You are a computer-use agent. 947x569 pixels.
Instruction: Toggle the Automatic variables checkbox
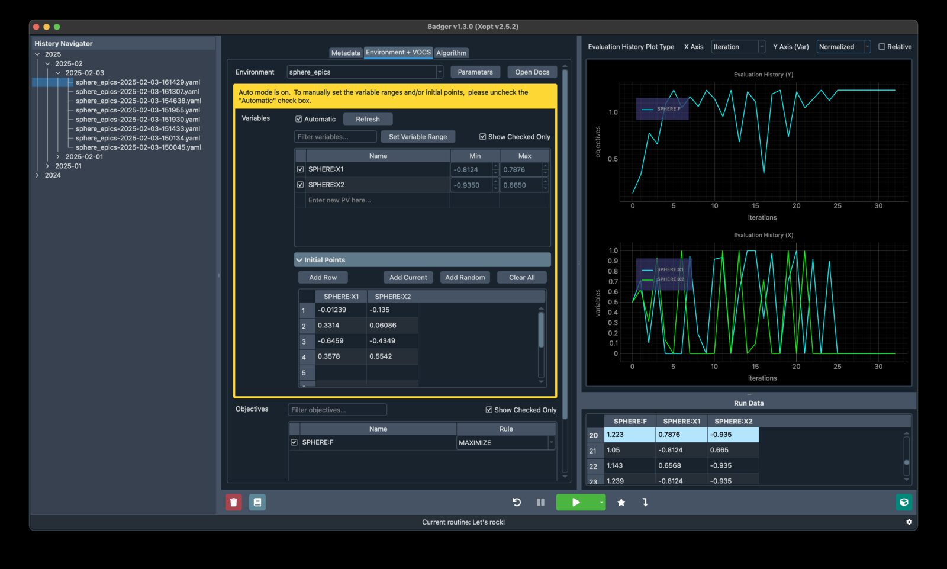pos(299,119)
